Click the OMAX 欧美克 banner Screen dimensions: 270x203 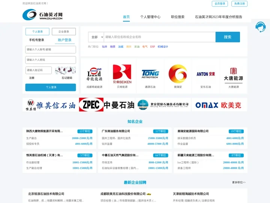219,105
